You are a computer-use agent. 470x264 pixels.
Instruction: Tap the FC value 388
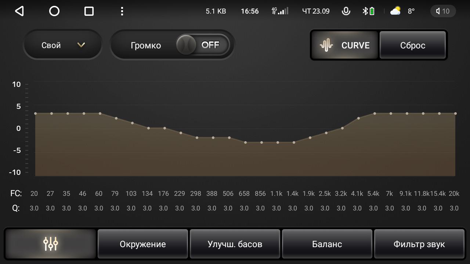click(212, 194)
